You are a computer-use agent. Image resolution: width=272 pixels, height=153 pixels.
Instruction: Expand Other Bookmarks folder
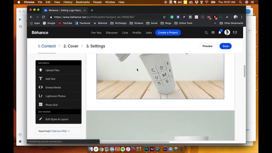[x=231, y=23]
